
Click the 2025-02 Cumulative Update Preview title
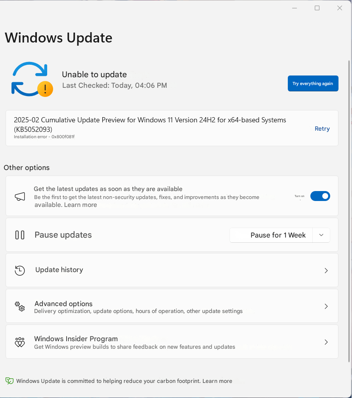click(150, 125)
